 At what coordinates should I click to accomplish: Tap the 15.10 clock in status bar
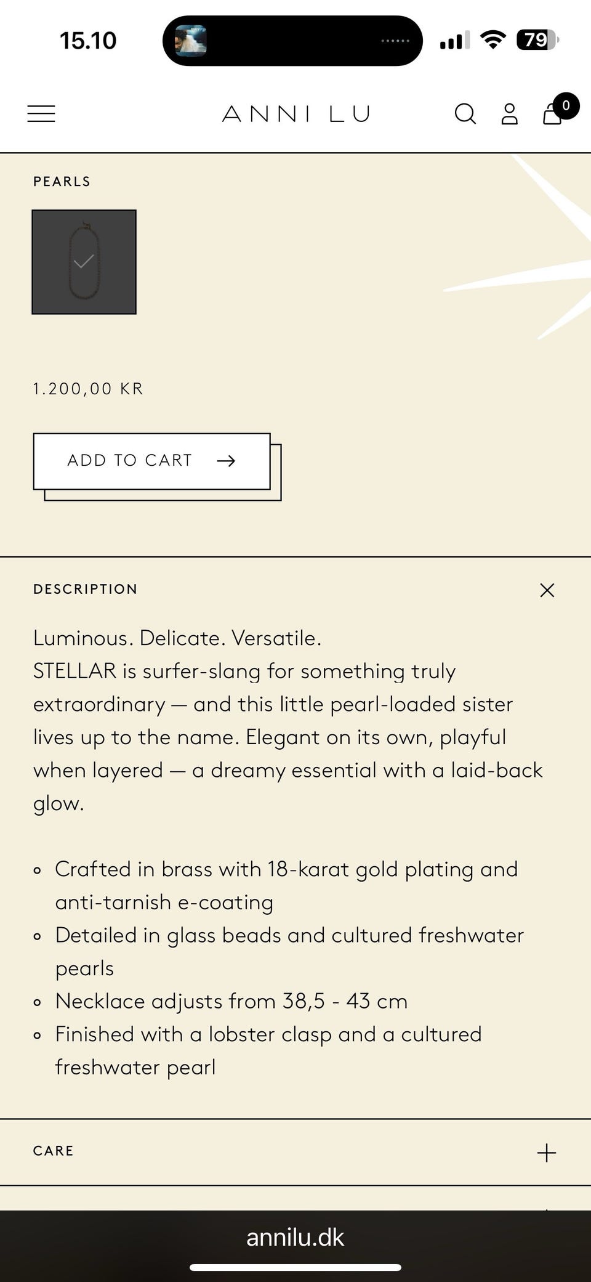coord(88,41)
